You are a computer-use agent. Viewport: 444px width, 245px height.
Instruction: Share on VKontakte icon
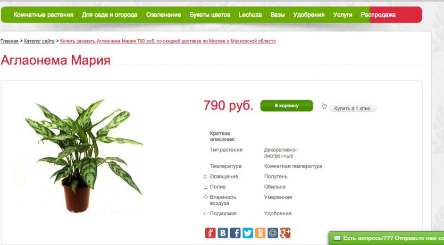[x=223, y=233]
